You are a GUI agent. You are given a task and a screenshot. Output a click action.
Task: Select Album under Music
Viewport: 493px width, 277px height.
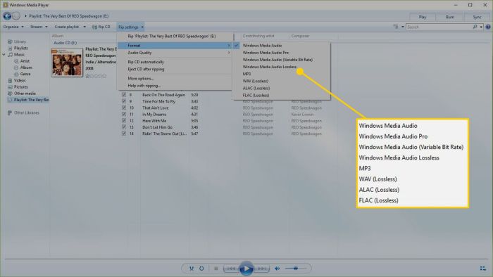26,67
